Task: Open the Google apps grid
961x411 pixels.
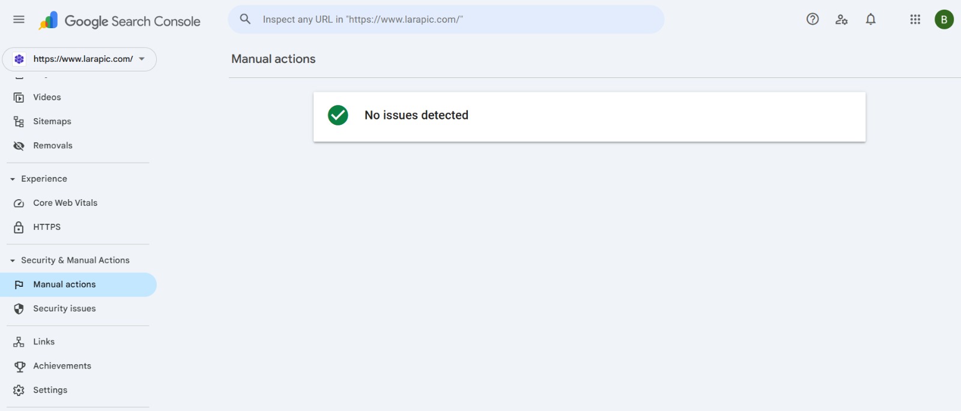Action: coord(915,19)
